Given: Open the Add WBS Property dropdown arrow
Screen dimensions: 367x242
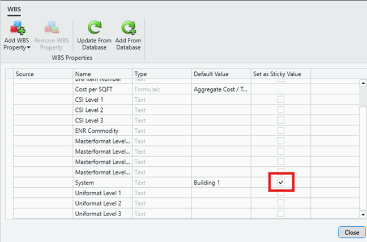Looking at the screenshot, I should pyautogui.click(x=28, y=48).
